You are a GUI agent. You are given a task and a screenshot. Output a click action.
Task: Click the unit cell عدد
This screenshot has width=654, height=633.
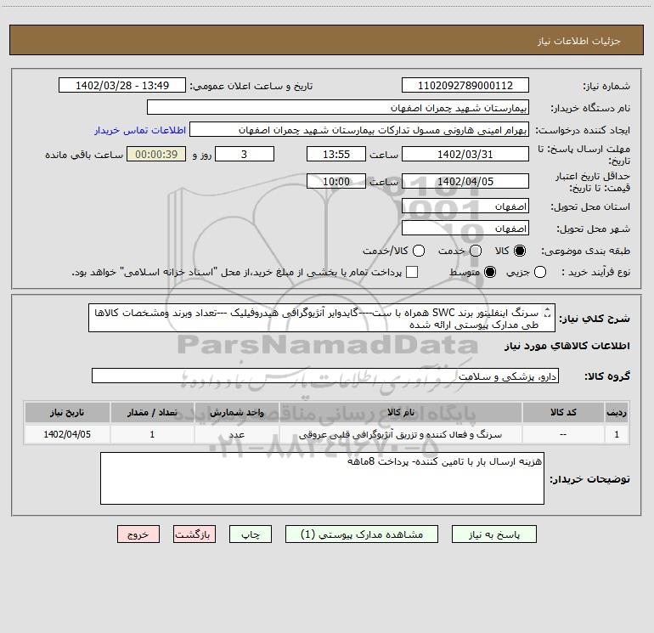click(236, 434)
